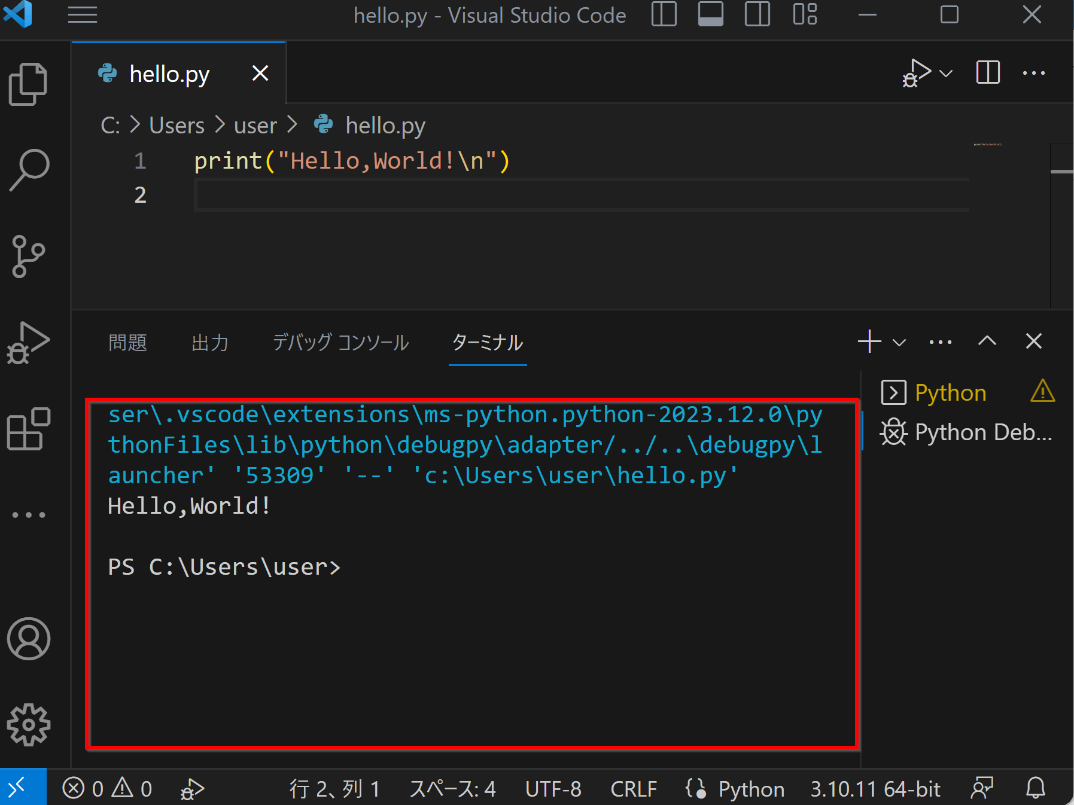Image resolution: width=1074 pixels, height=805 pixels.
Task: Click the Hello,World! terminal output line
Action: [189, 506]
